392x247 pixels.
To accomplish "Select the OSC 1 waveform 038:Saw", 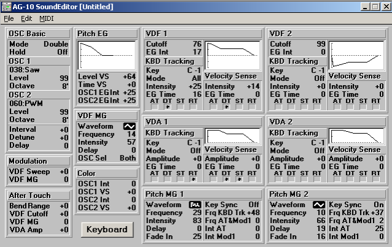I will click(x=25, y=70).
